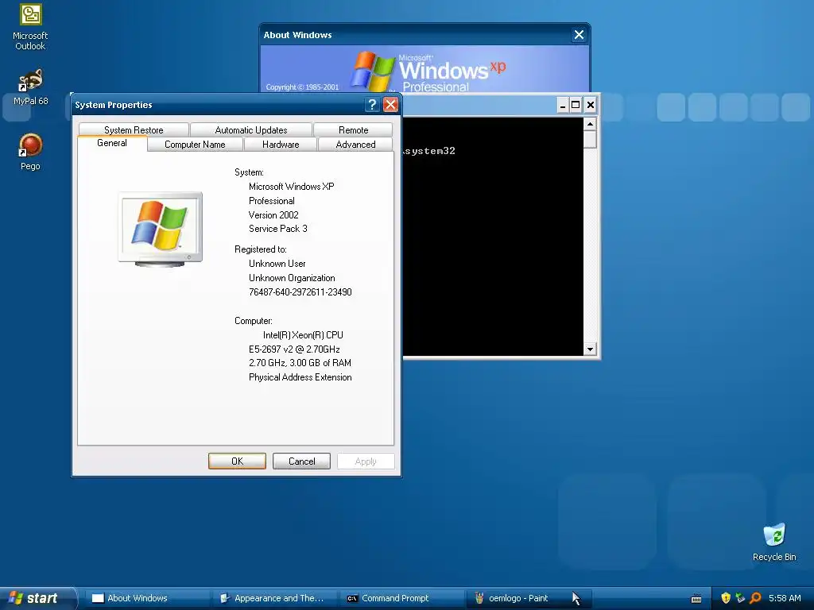814x610 pixels.
Task: Open the System Restore tab
Action: tap(134, 129)
